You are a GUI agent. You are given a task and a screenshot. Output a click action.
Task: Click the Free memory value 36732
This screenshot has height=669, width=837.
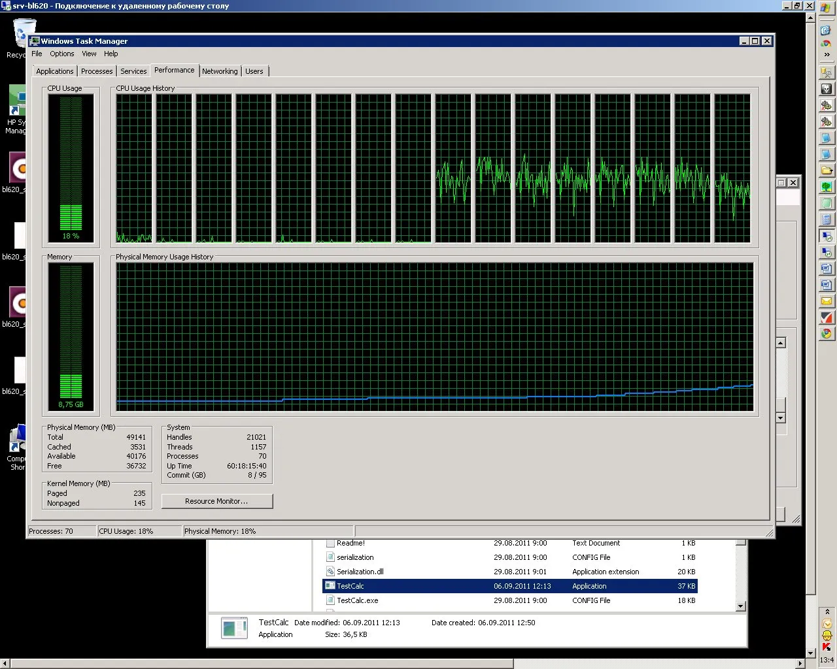click(136, 466)
